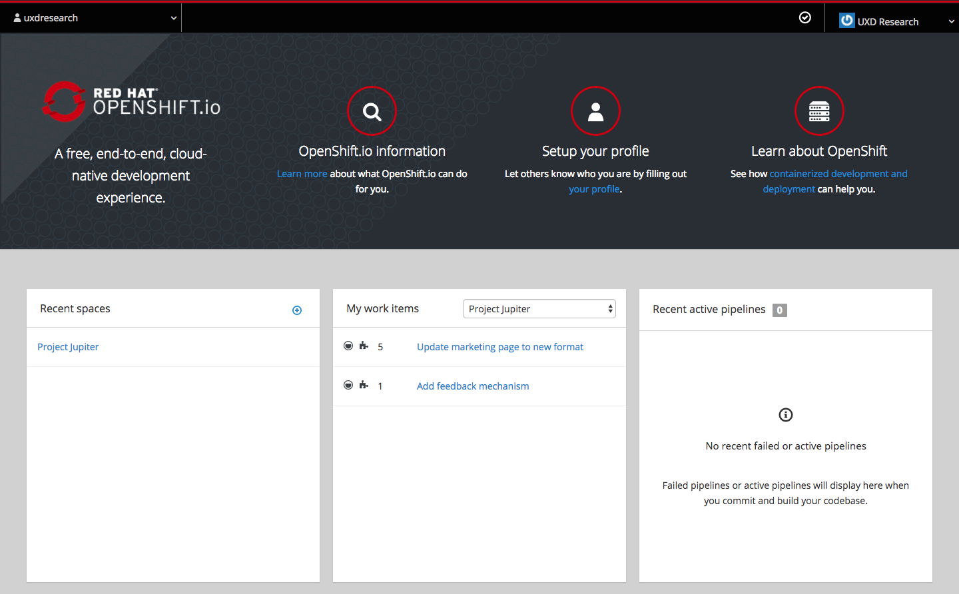Click puzzle type icon for work item 1
The image size is (959, 594).
364,385
